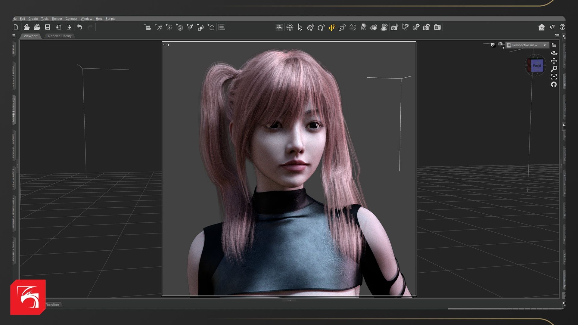This screenshot has width=578, height=325.
Task: Open the Content Library side panel
Action: (14, 110)
